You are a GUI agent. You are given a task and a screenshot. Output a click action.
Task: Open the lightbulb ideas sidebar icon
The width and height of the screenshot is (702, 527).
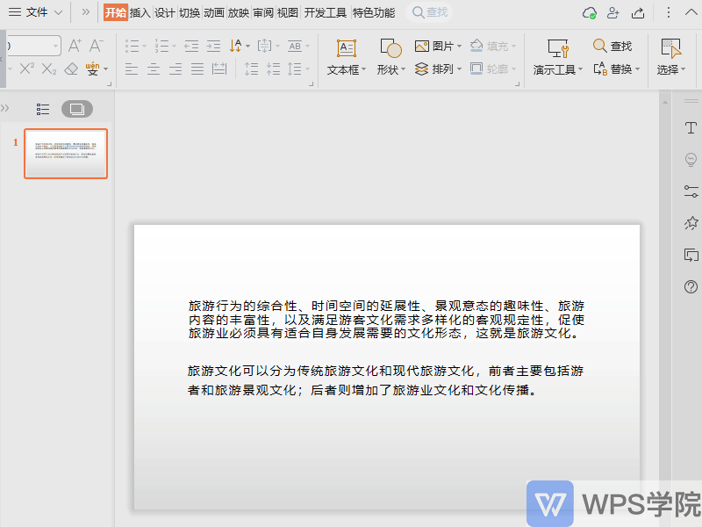point(691,160)
